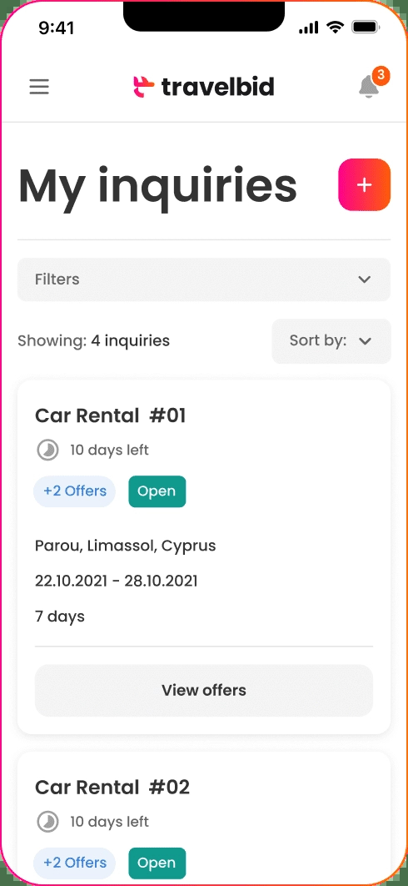The width and height of the screenshot is (408, 886).
Task: Open the Sort by dropdown
Action: click(331, 341)
